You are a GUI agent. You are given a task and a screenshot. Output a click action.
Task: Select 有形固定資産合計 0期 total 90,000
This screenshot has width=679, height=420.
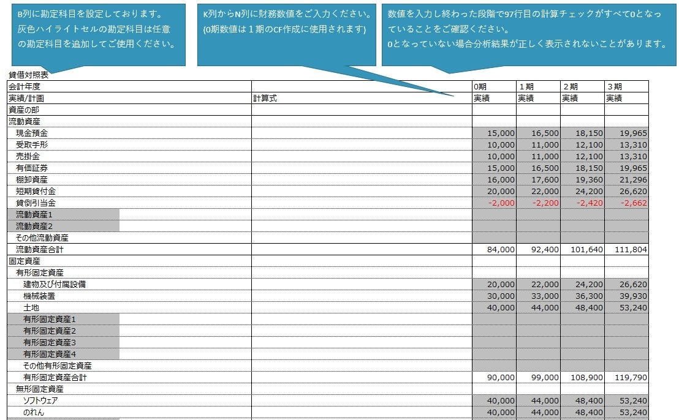coord(494,378)
